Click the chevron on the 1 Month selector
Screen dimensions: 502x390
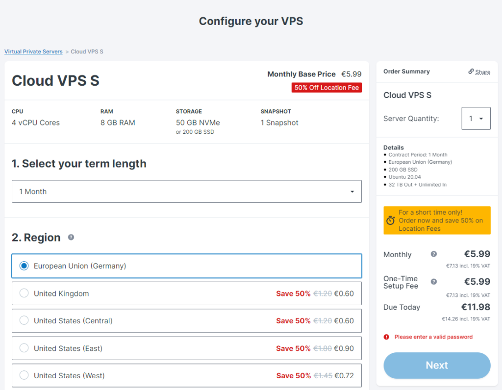point(352,191)
